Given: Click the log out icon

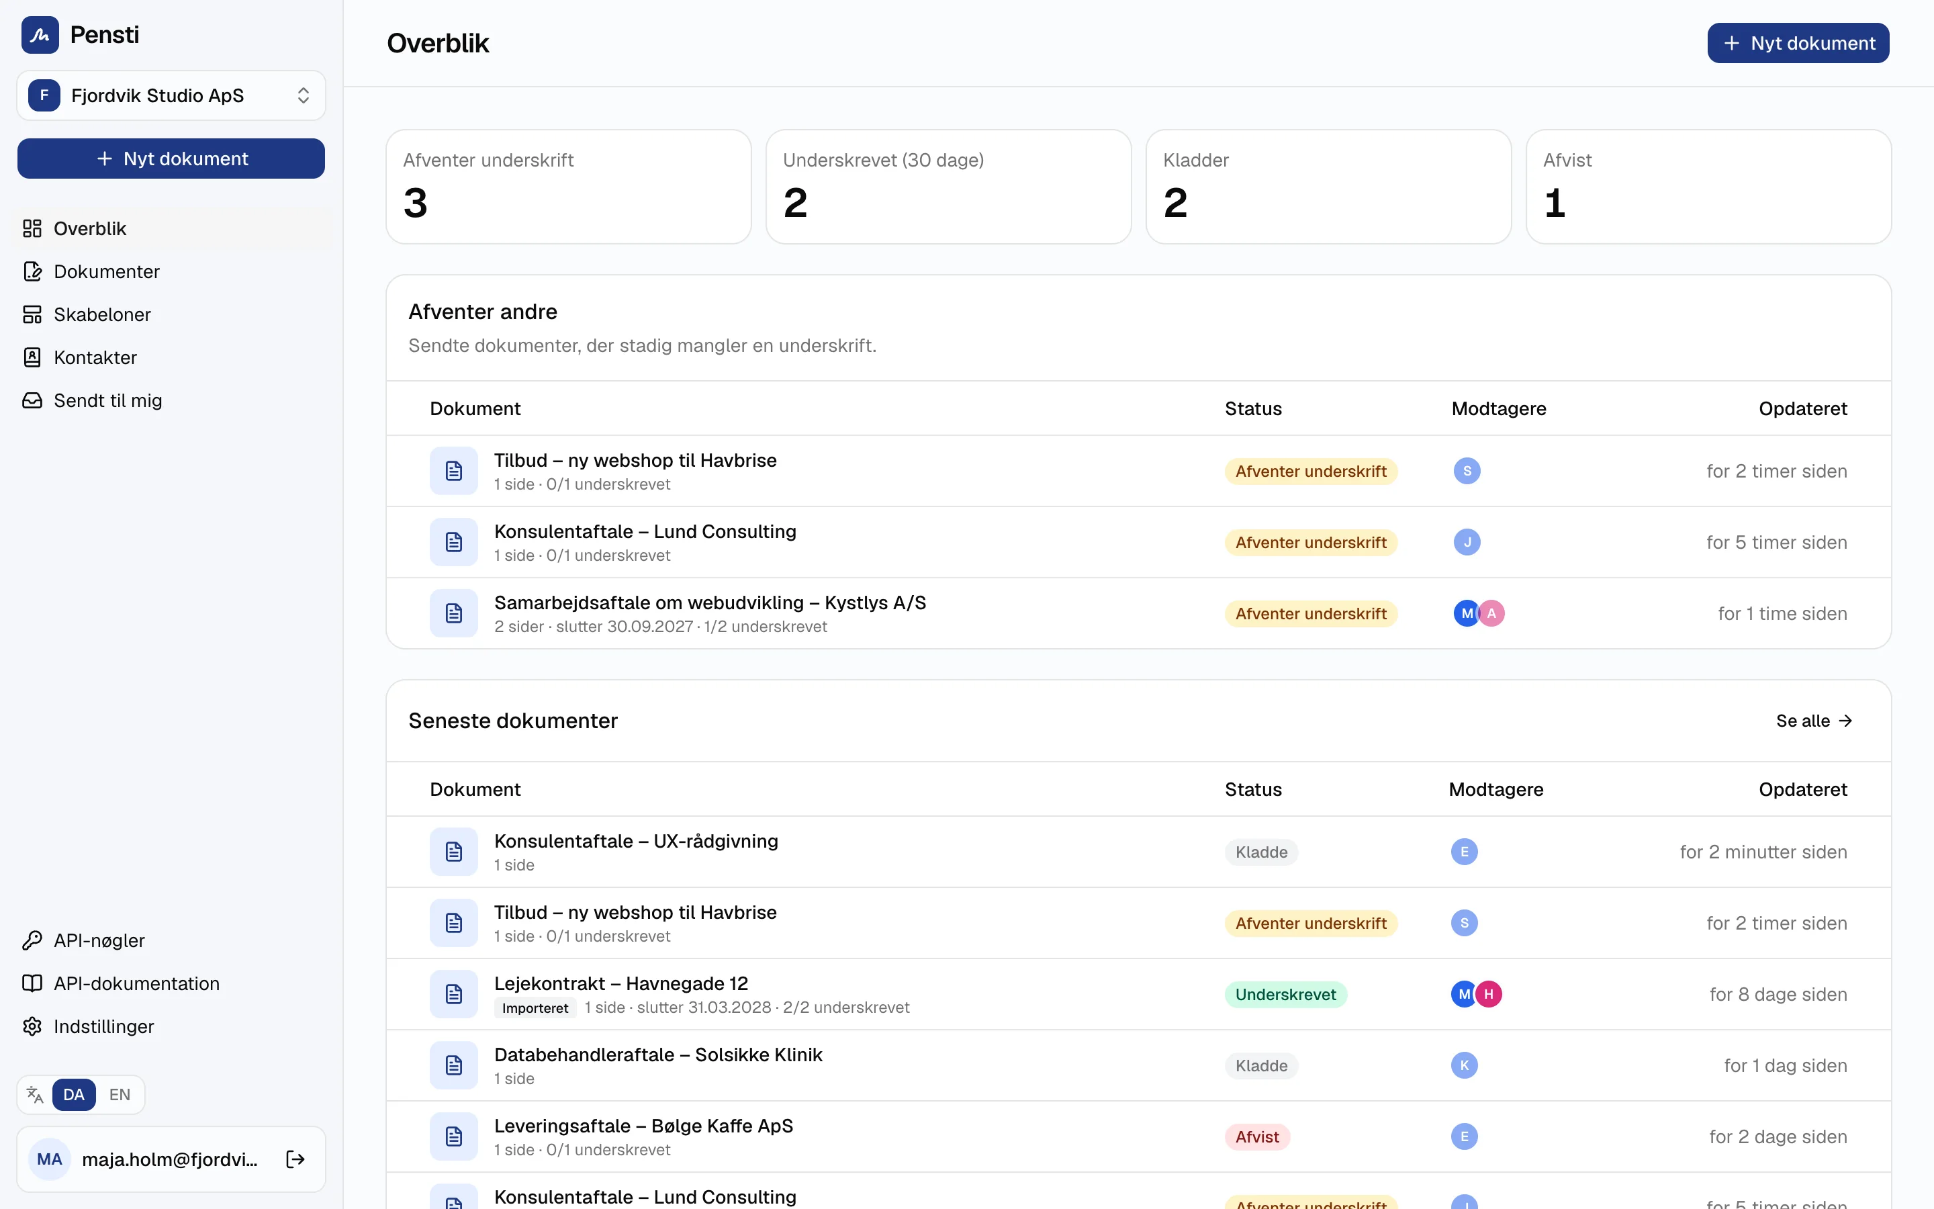Looking at the screenshot, I should [295, 1159].
